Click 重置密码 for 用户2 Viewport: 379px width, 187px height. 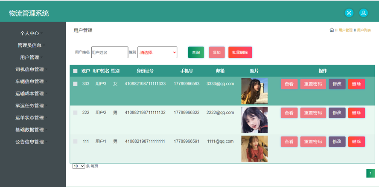point(313,113)
